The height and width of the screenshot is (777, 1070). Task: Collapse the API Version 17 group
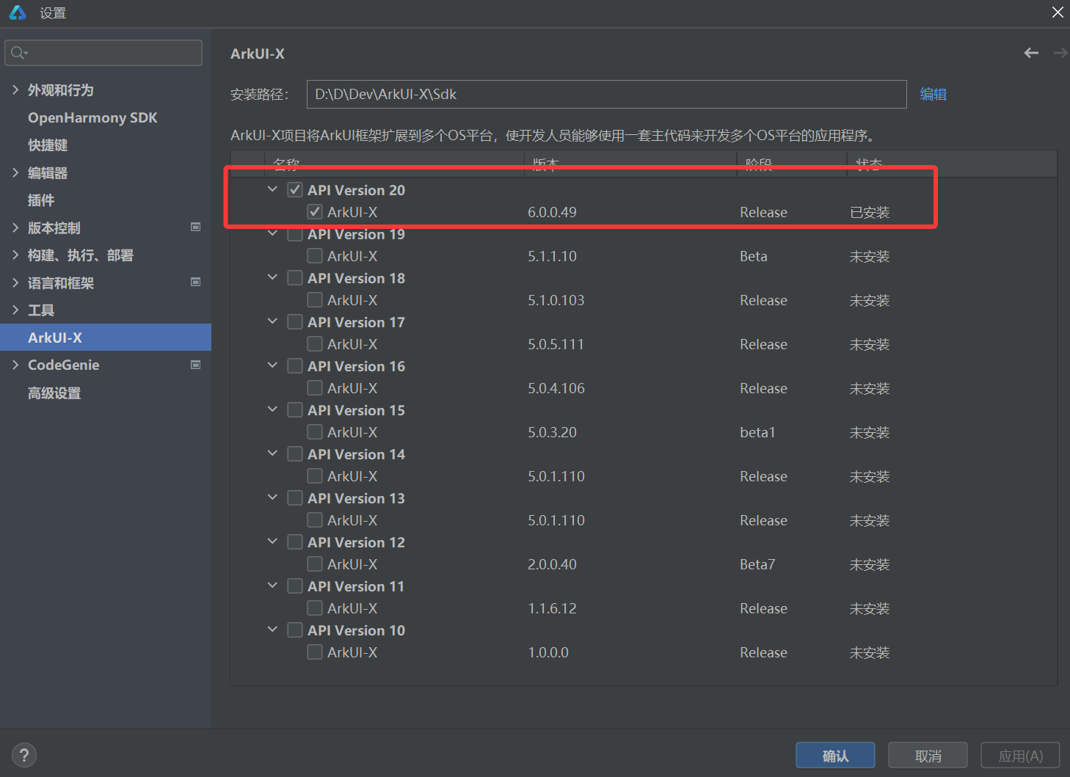click(272, 321)
